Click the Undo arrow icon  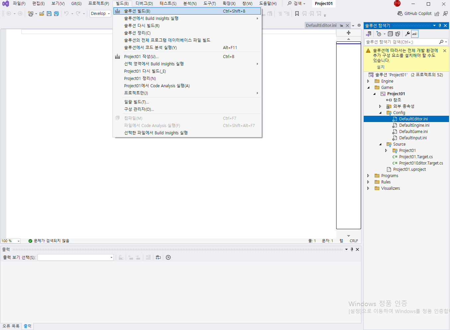point(66,14)
